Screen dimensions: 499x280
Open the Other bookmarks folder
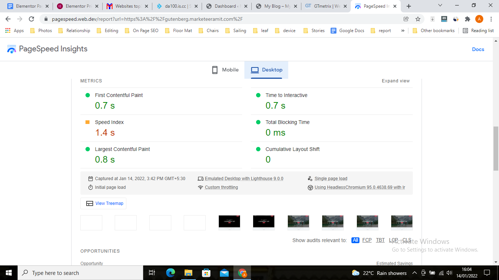[434, 31]
